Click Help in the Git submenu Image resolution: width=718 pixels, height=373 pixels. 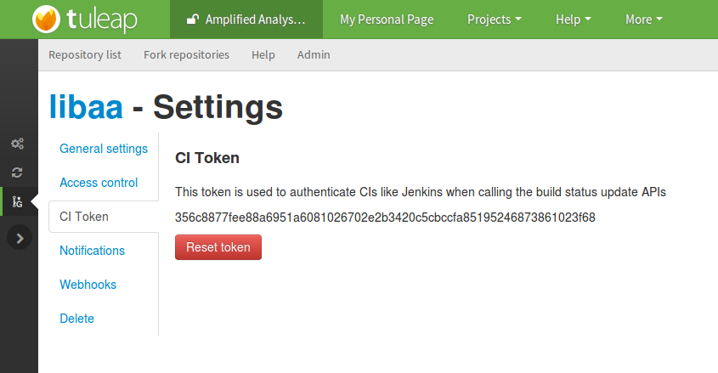(263, 55)
